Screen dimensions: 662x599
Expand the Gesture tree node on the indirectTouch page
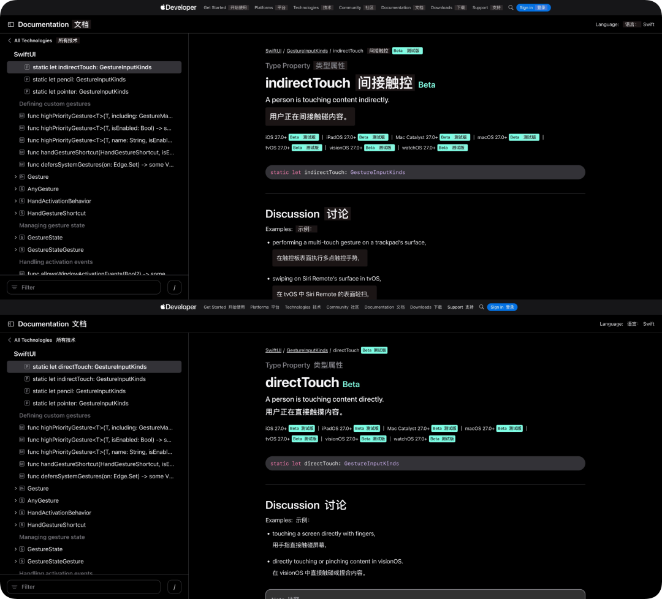click(15, 177)
